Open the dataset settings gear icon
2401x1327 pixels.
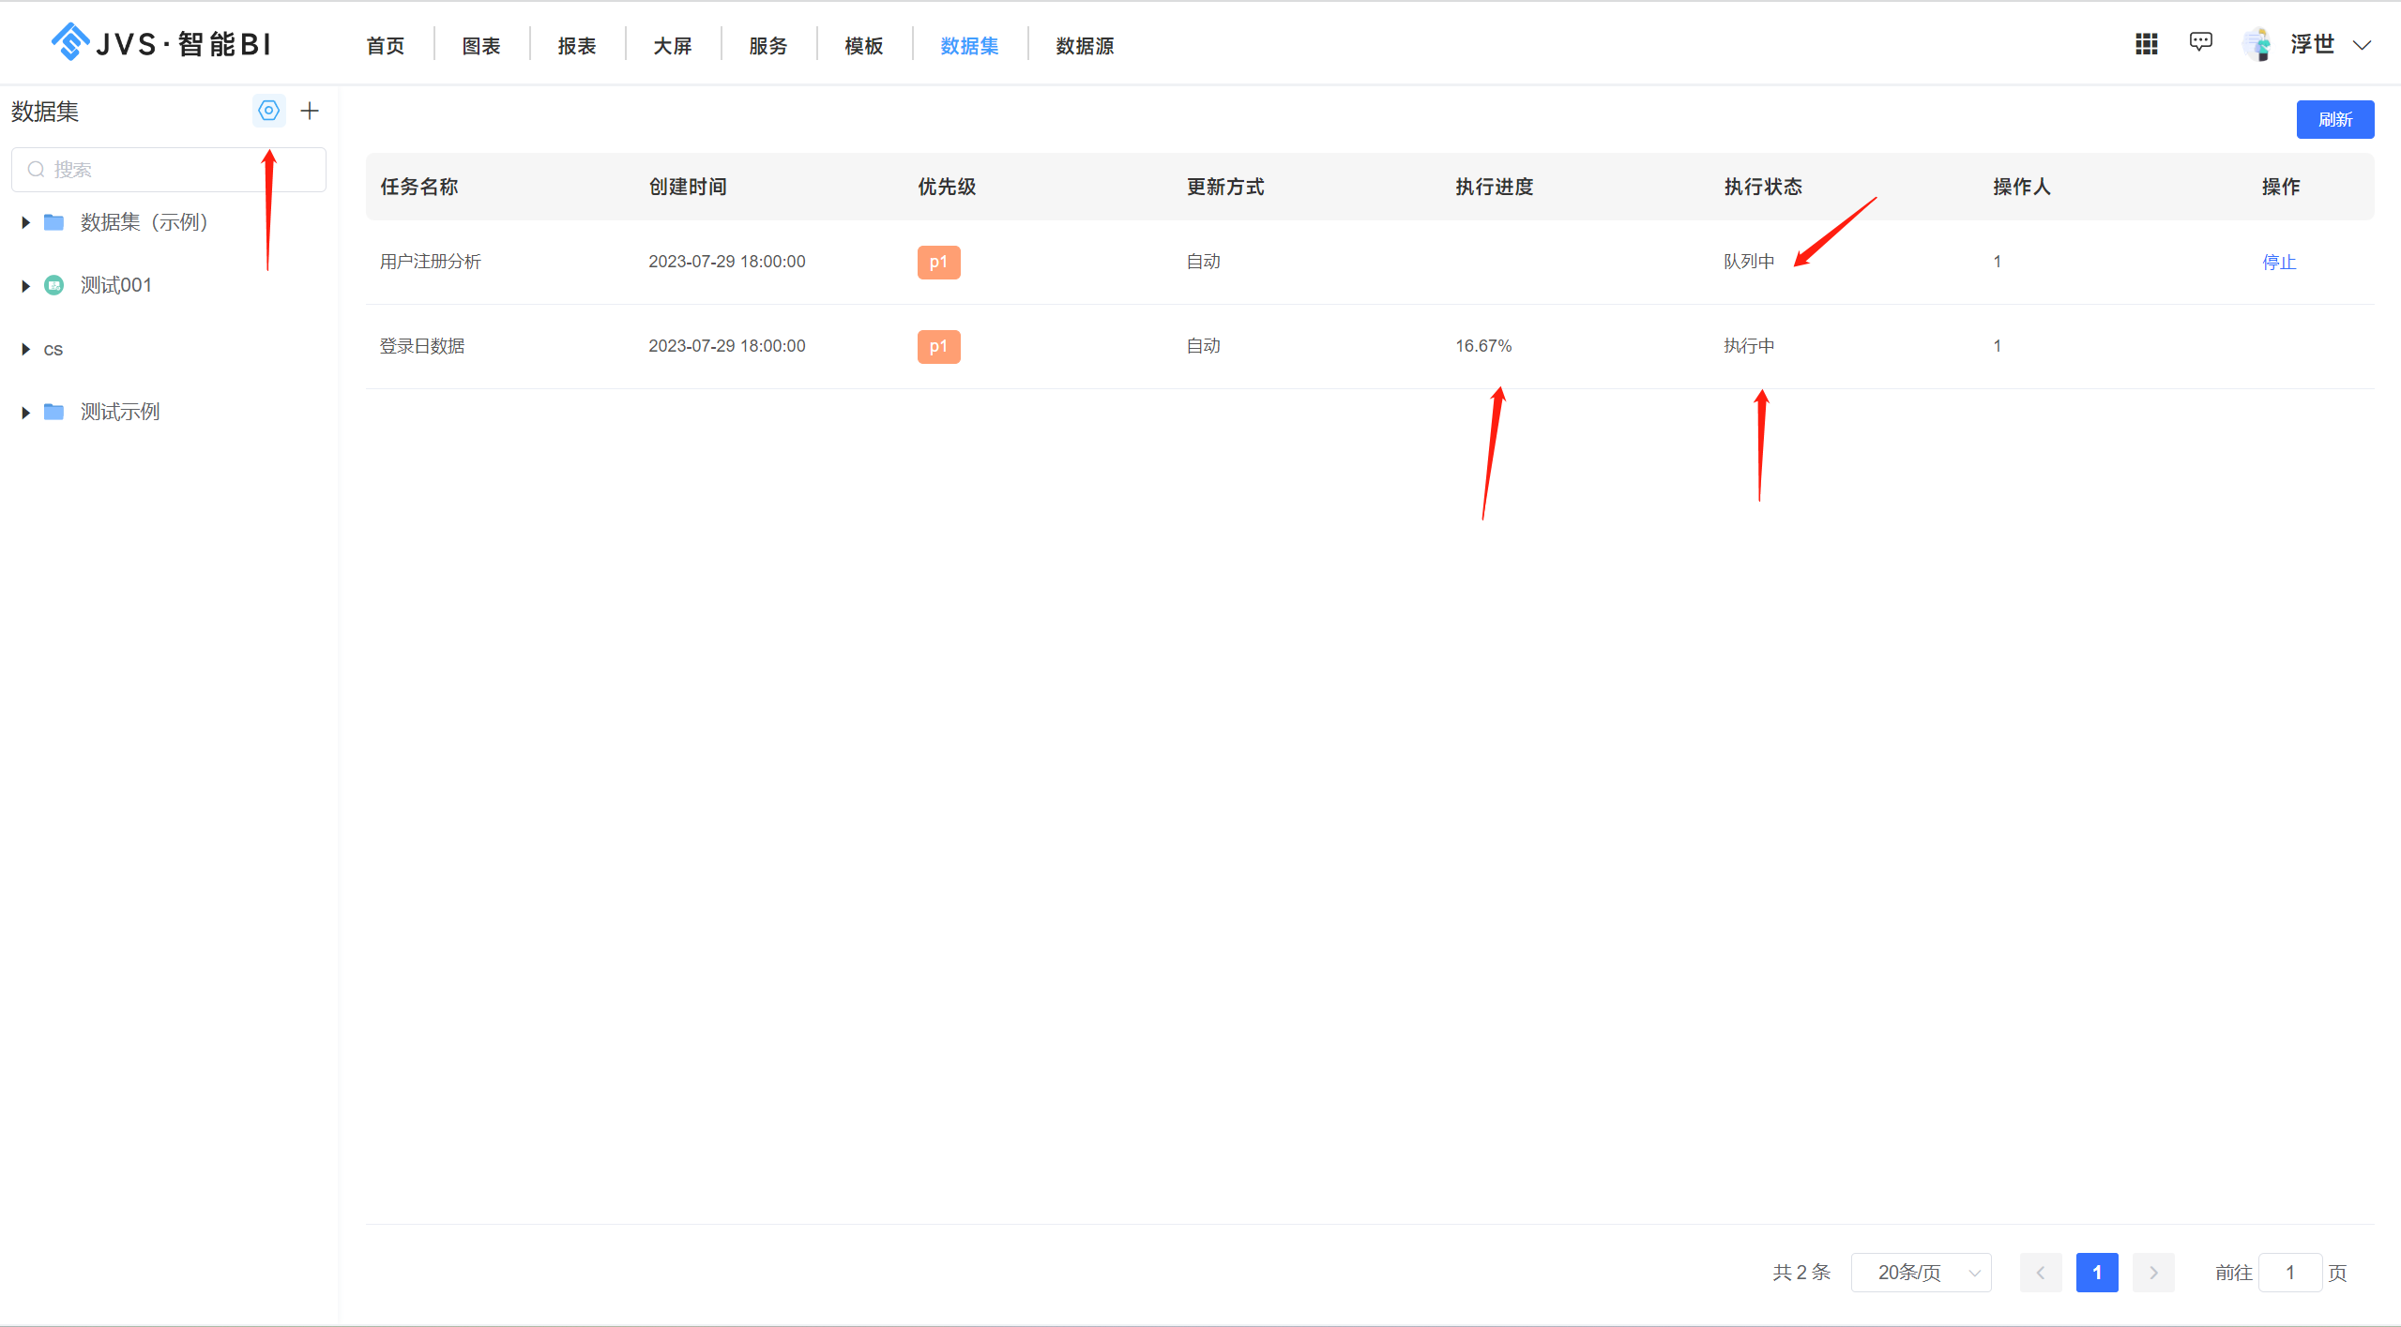click(269, 110)
